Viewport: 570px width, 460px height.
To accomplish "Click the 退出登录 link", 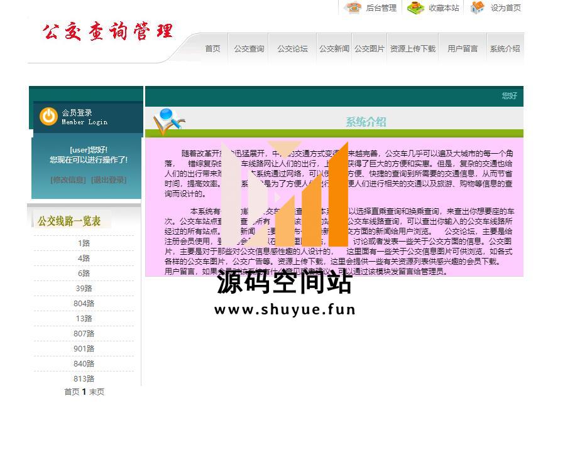I will [109, 179].
